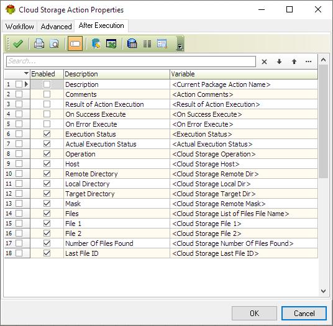Open print preview magnifier icon
Image resolution: width=333 pixels, height=326 pixels.
tap(55, 43)
